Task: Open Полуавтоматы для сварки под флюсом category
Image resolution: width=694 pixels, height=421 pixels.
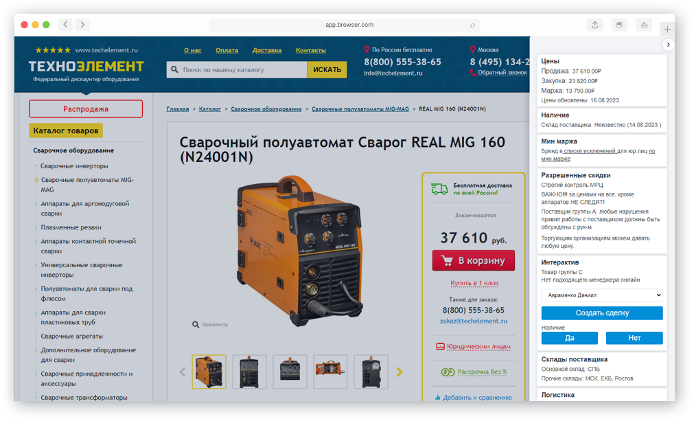Action: [x=86, y=293]
